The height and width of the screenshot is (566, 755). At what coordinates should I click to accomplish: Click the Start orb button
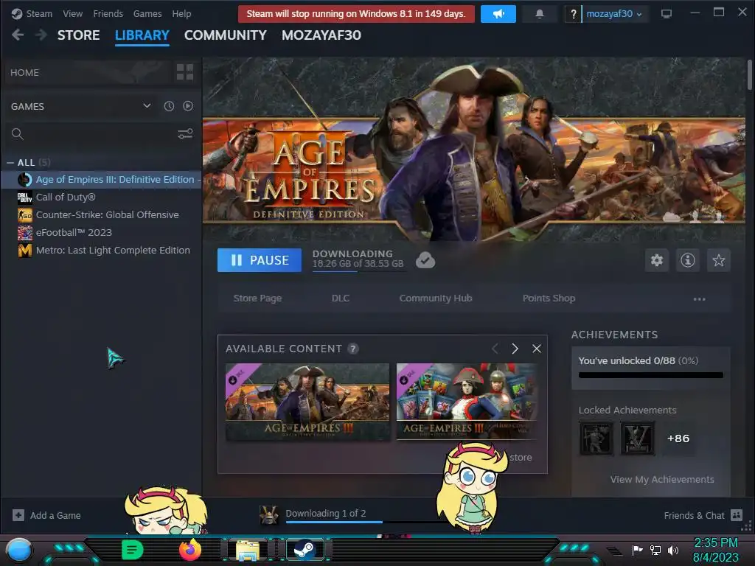[19, 550]
